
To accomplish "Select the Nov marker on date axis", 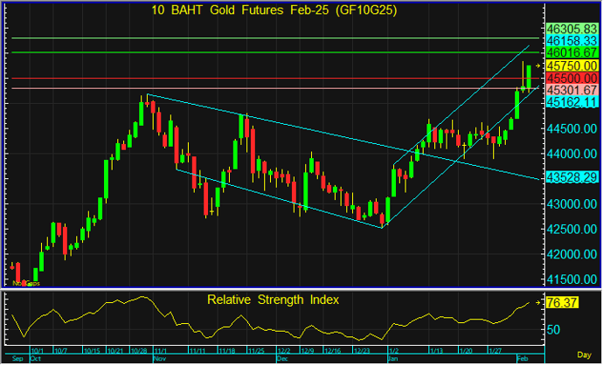I will (159, 359).
